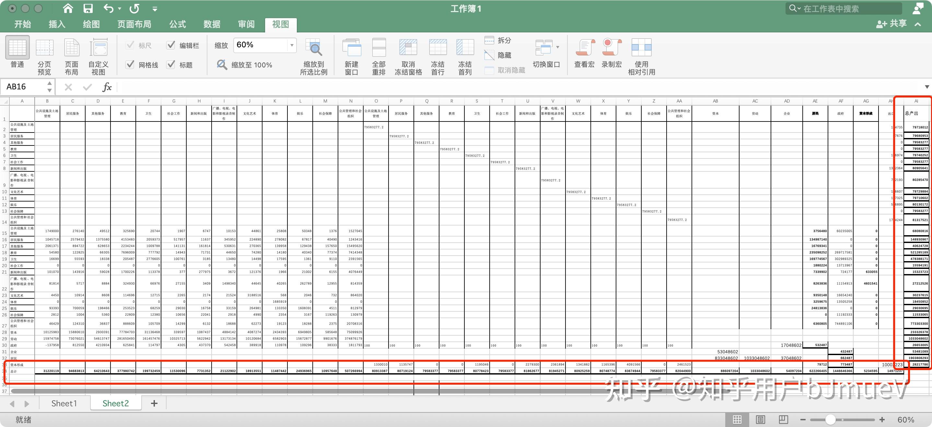Click the Share (共享) button
932x427 pixels.
pos(891,24)
